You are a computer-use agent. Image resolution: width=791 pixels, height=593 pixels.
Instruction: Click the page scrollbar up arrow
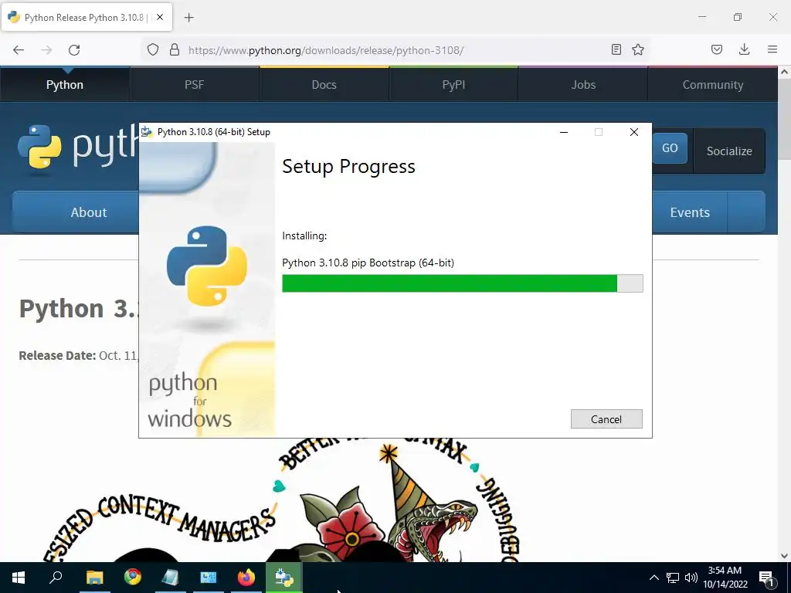coord(785,72)
